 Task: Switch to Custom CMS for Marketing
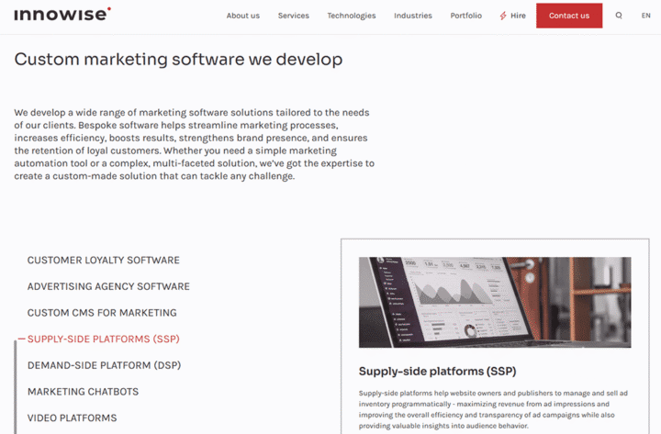(x=101, y=313)
